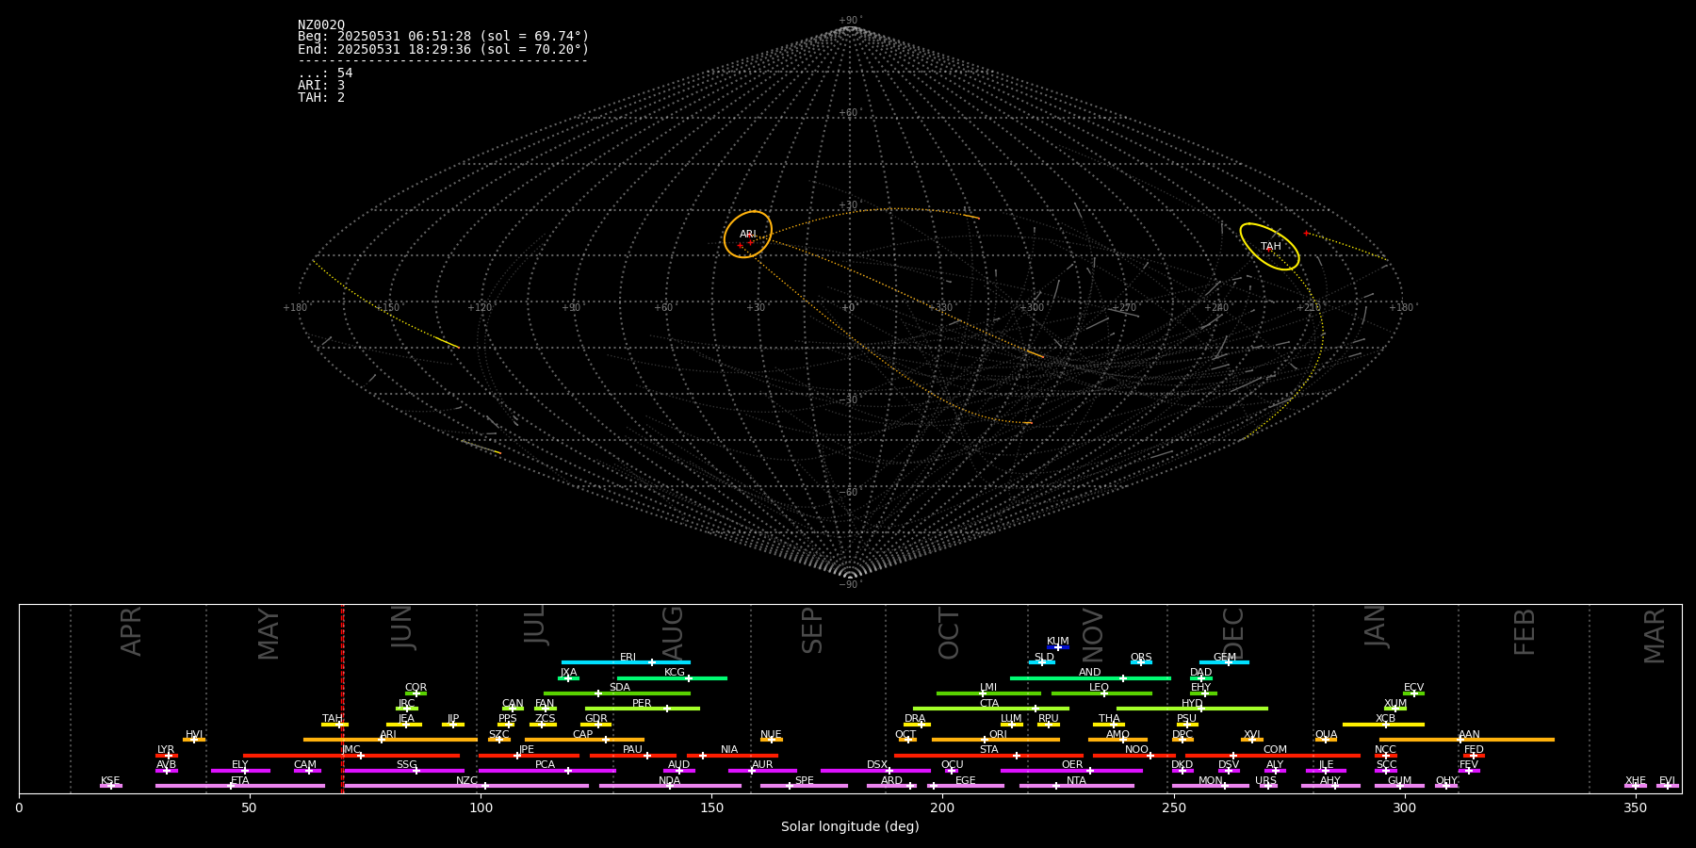Click the NTA shower bar in the timeline
The height and width of the screenshot is (848, 1696).
point(1077,786)
